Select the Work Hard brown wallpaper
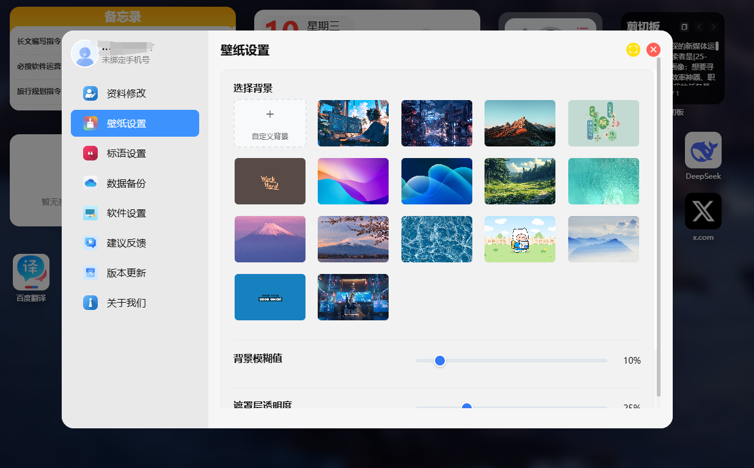Viewport: 754px width, 468px height. point(269,181)
